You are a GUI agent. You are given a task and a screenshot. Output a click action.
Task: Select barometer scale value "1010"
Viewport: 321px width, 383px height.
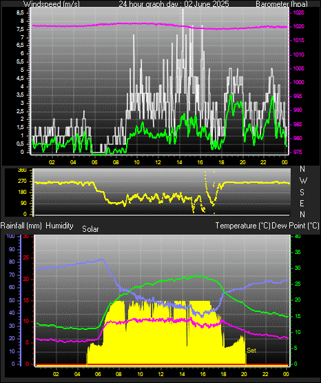tap(298, 55)
